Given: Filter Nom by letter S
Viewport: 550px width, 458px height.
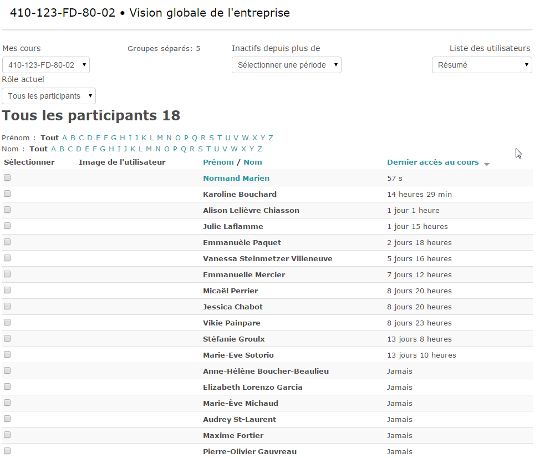Looking at the screenshot, I should [x=200, y=149].
